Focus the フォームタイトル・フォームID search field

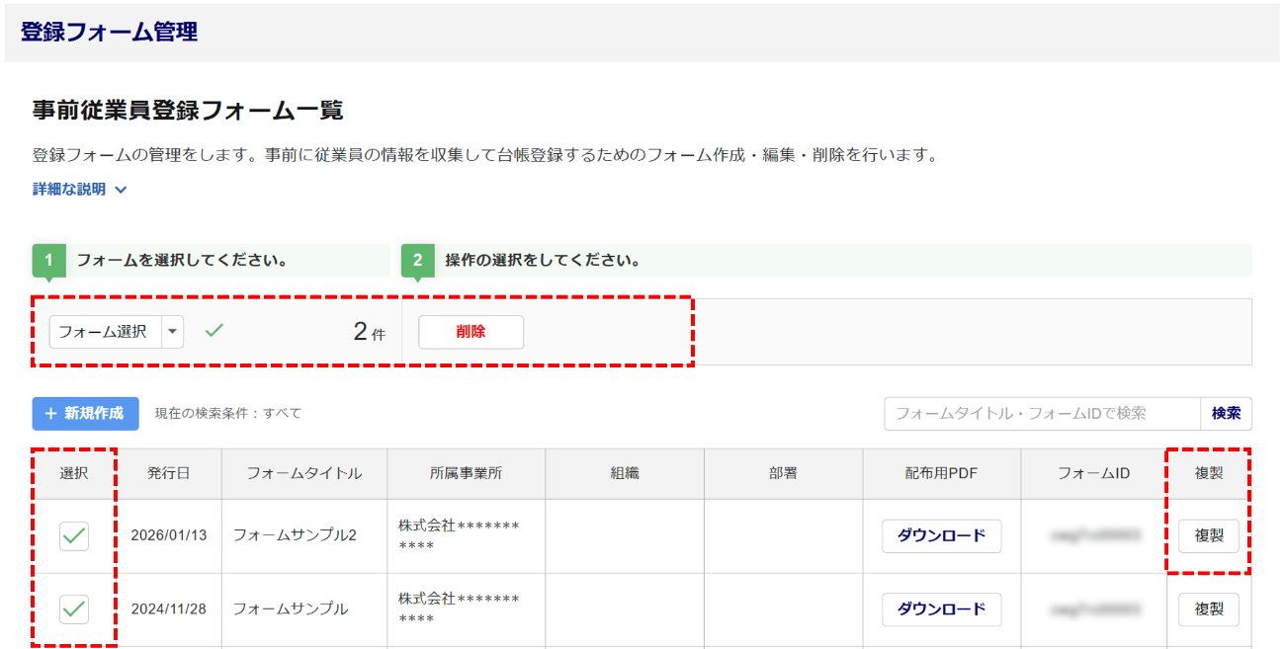(1041, 414)
